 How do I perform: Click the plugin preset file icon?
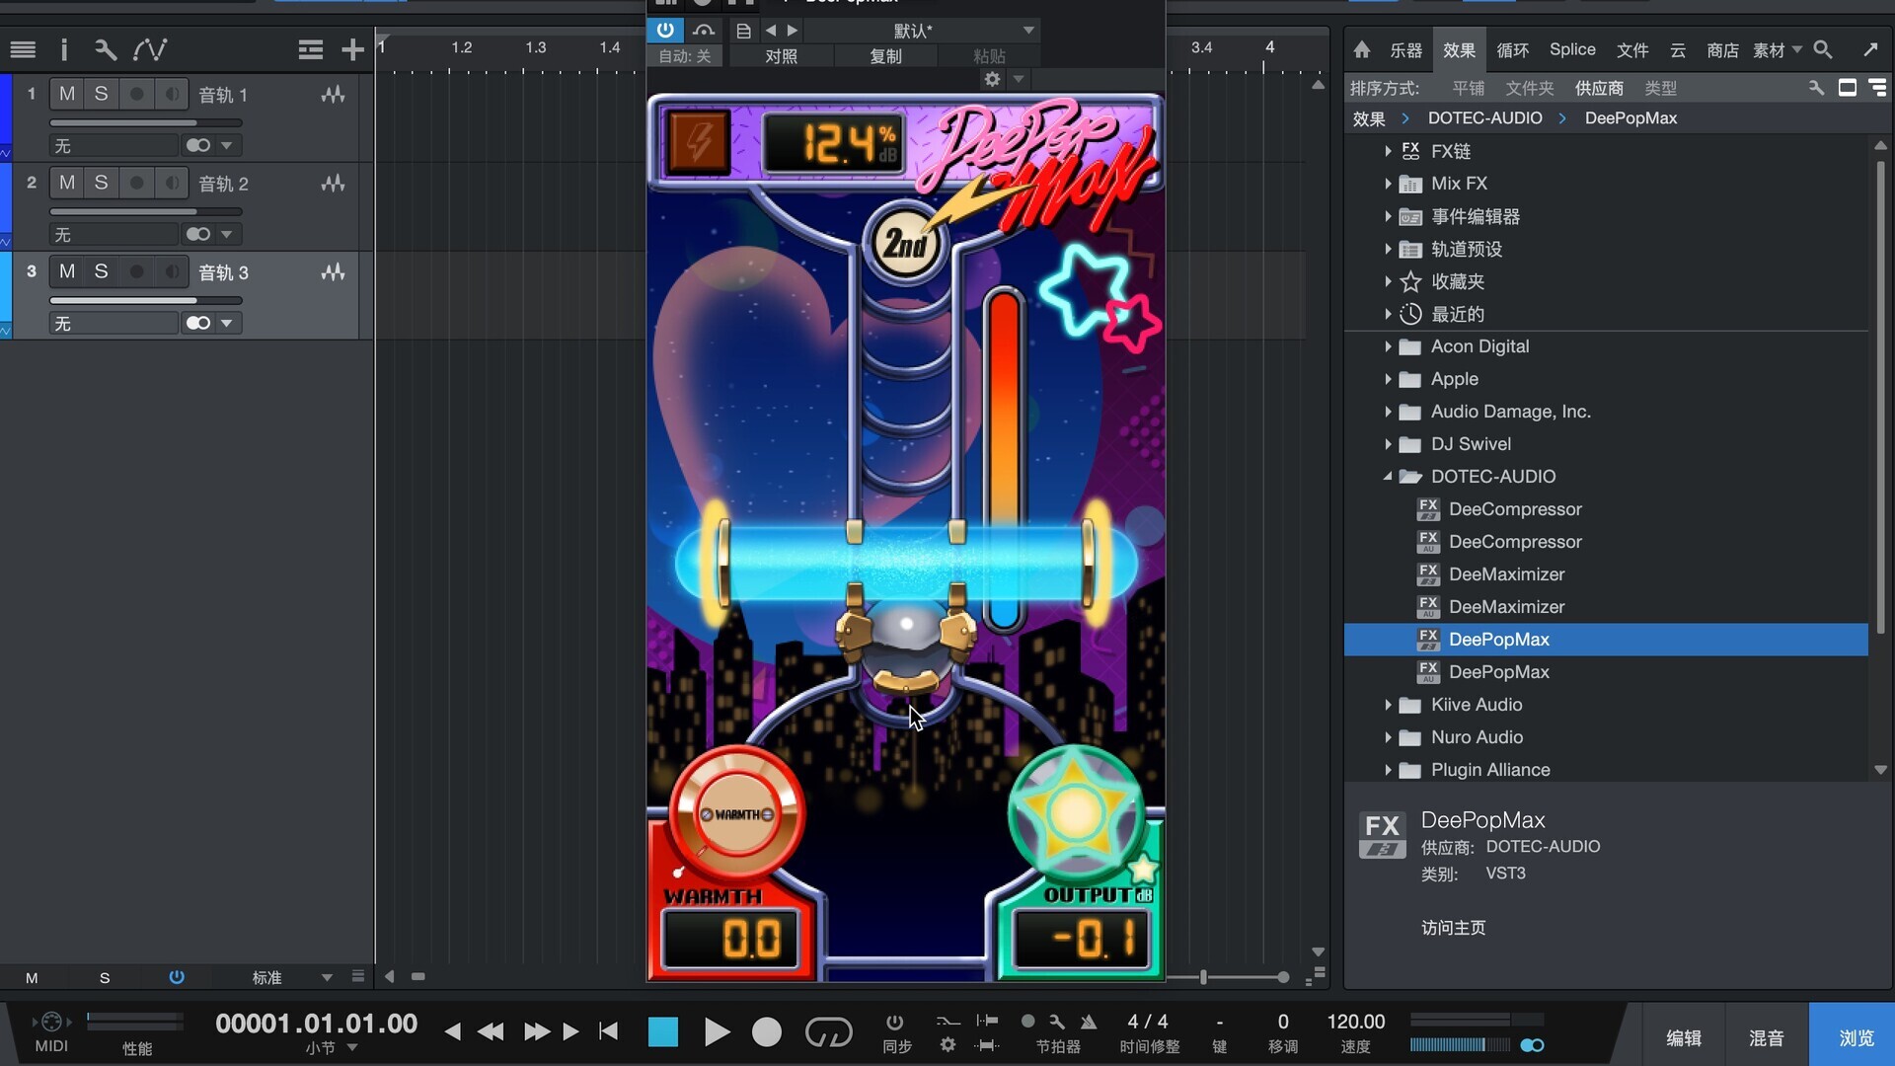(x=744, y=31)
